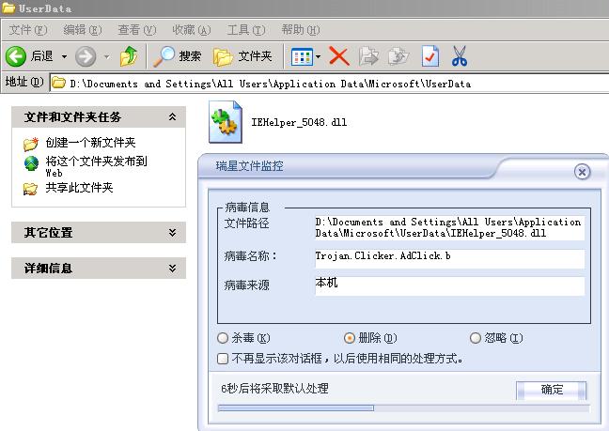Click the share folder task icon

tap(30, 189)
